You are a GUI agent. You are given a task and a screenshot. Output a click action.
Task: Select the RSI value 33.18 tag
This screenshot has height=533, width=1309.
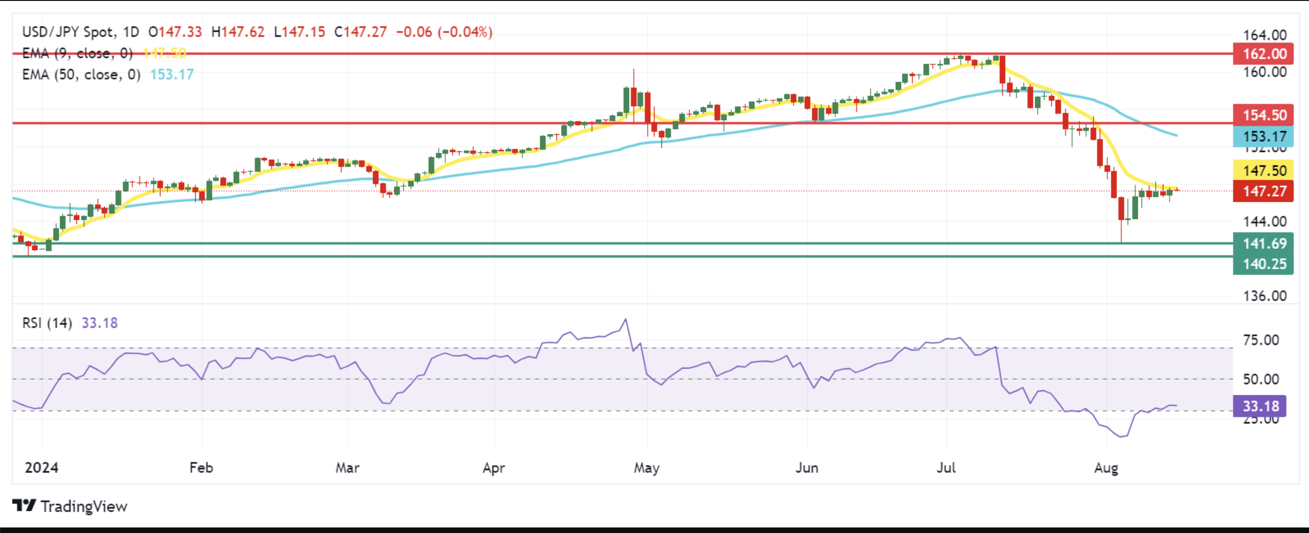coord(1259,406)
